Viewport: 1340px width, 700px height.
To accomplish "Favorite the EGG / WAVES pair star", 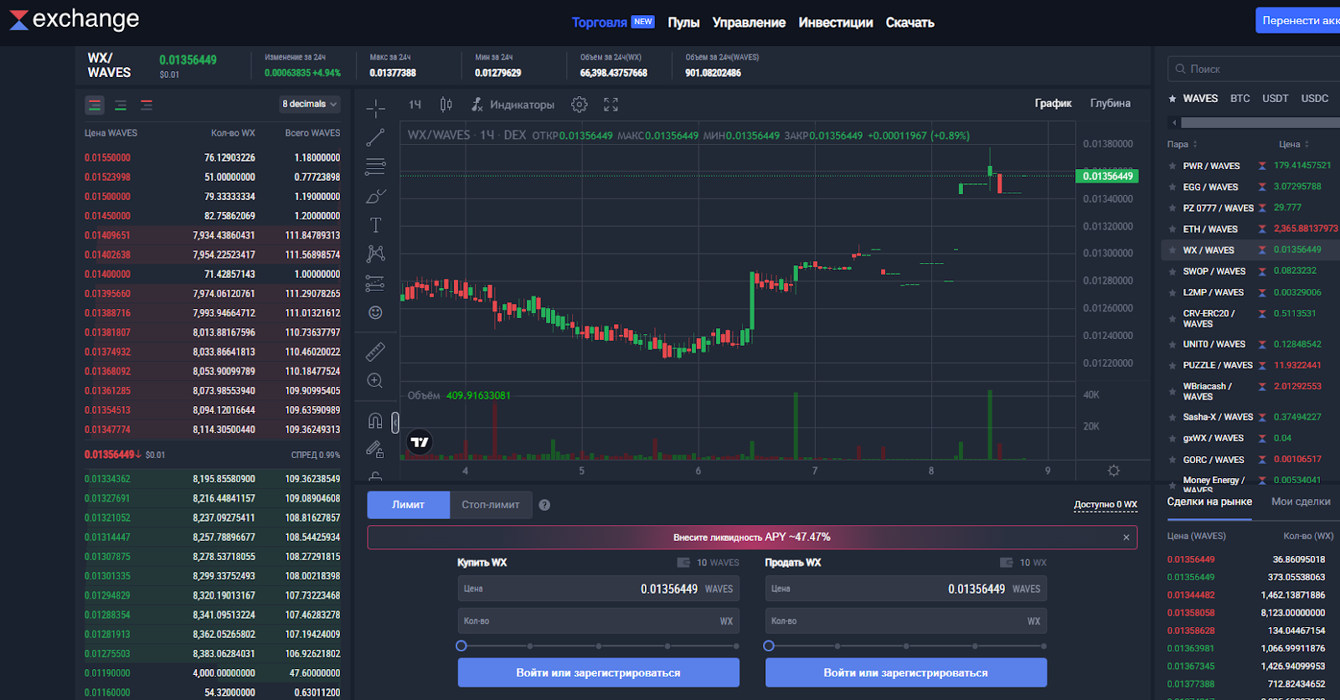I will point(1172,188).
